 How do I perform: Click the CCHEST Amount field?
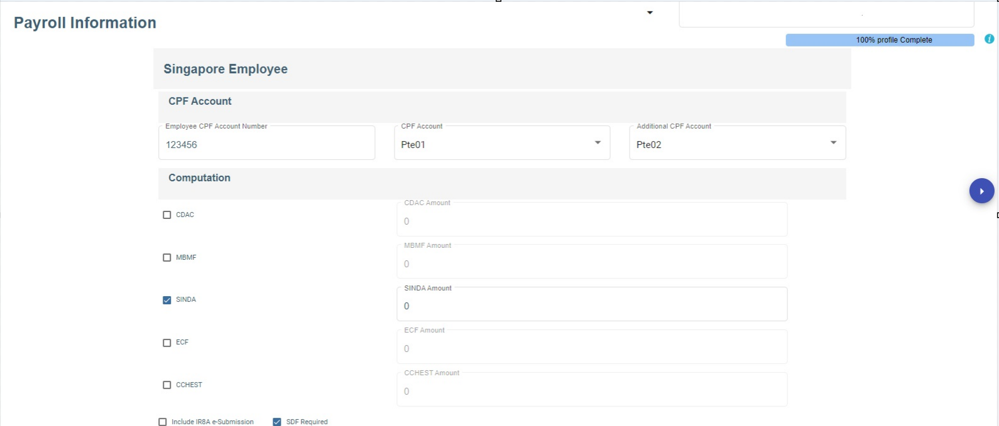coord(591,391)
